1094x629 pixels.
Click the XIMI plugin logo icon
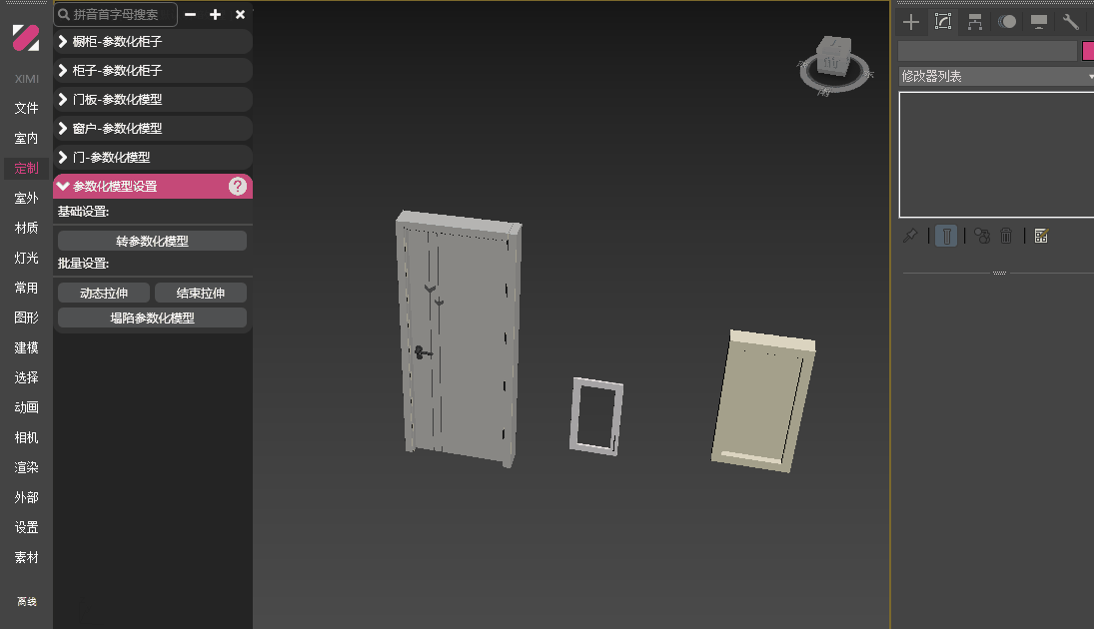coord(26,38)
